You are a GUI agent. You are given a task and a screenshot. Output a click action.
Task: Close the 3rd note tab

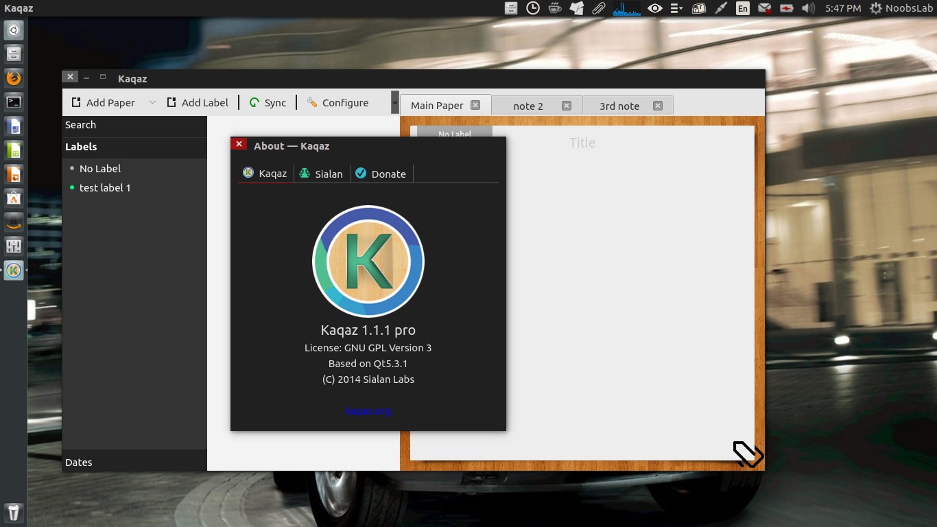(658, 106)
